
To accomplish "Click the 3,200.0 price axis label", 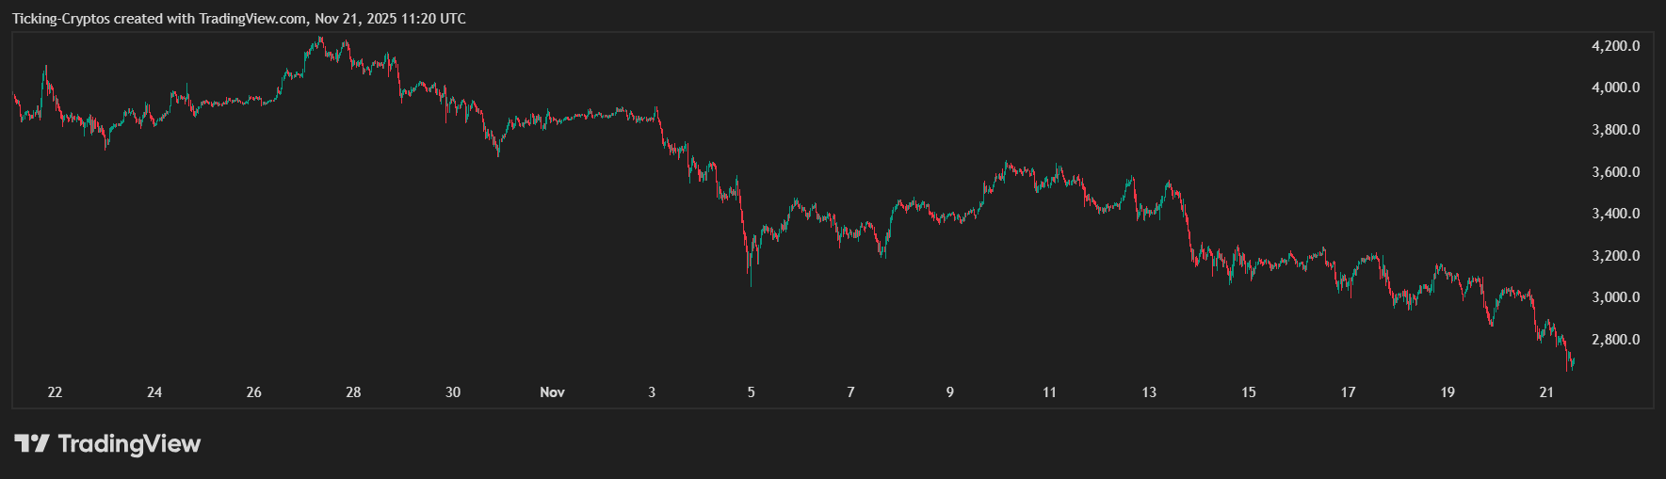I will 1615,256.
